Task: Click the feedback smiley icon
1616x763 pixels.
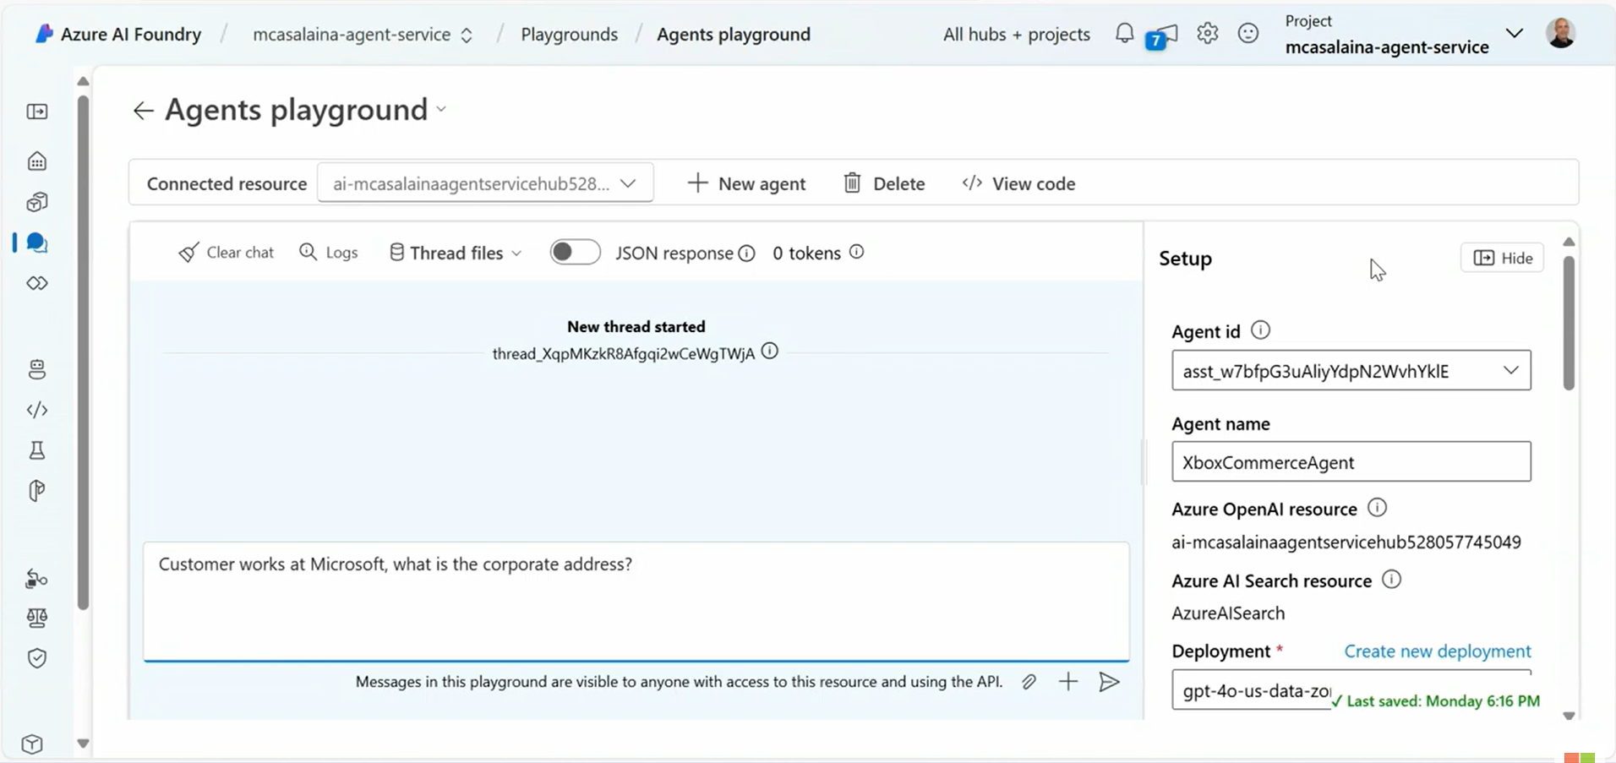Action: [1247, 34]
